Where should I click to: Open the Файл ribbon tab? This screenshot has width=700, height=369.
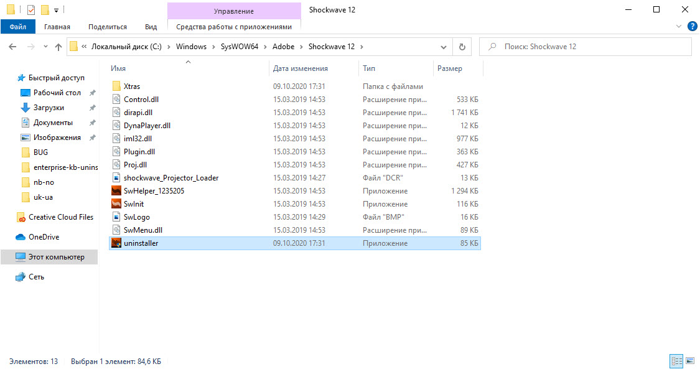tap(18, 27)
